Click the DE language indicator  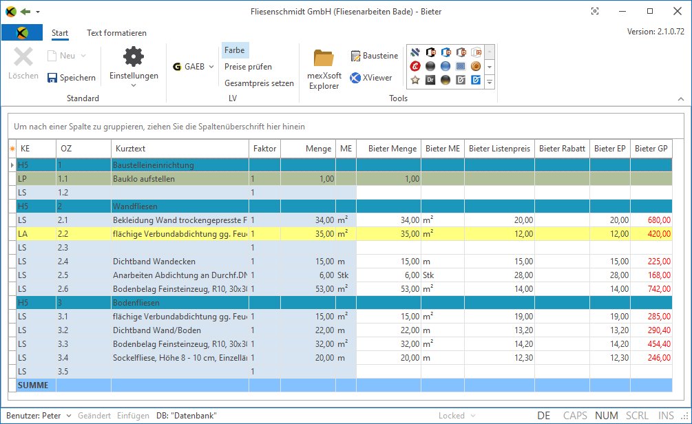coord(544,416)
